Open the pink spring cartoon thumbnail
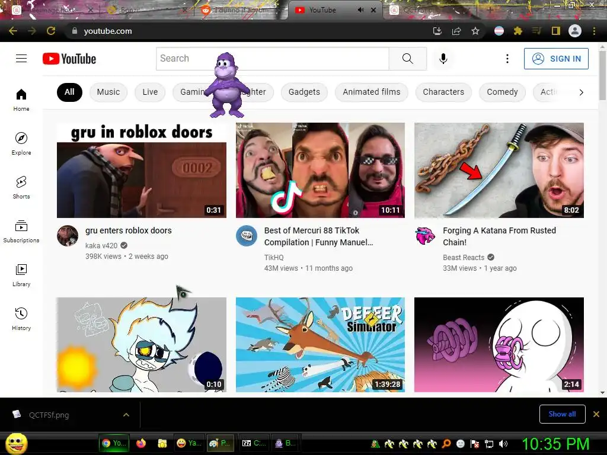 (x=499, y=345)
